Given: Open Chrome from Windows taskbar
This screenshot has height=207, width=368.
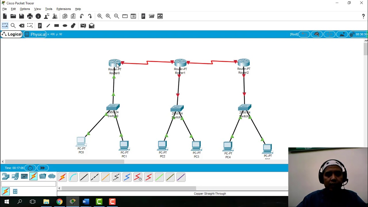Looking at the screenshot, I should (59, 202).
